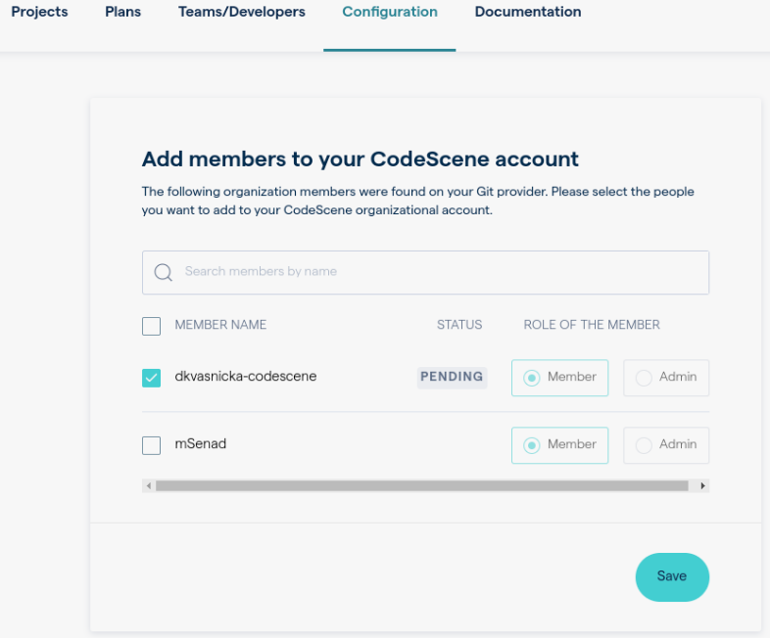Click the search magnifier icon
Image resolution: width=770 pixels, height=638 pixels.
[x=163, y=272]
